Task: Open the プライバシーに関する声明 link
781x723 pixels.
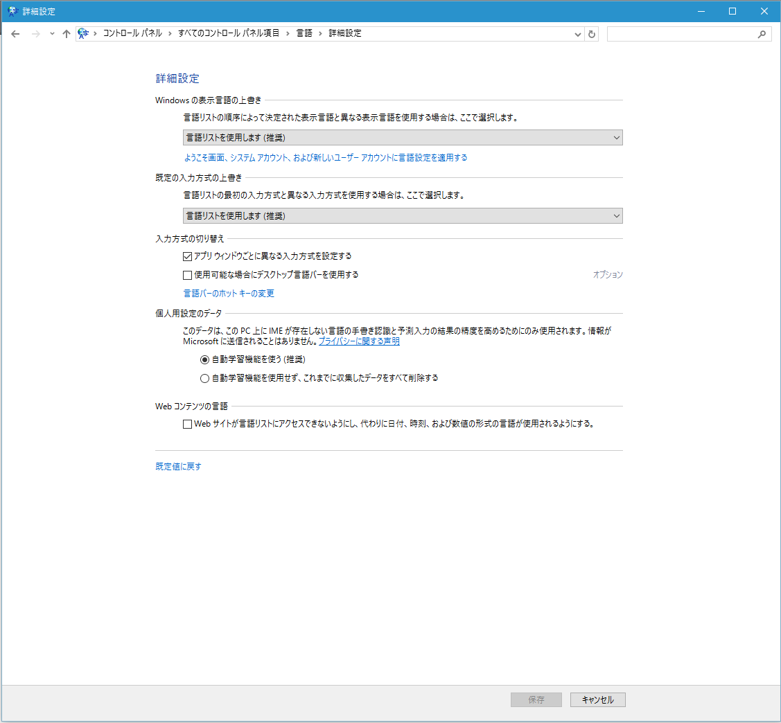Action: tap(359, 341)
